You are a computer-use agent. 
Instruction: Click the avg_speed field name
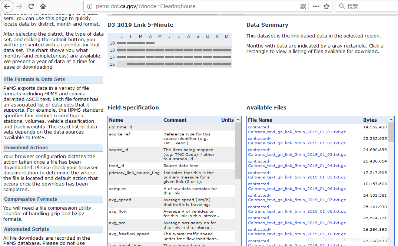(120, 200)
